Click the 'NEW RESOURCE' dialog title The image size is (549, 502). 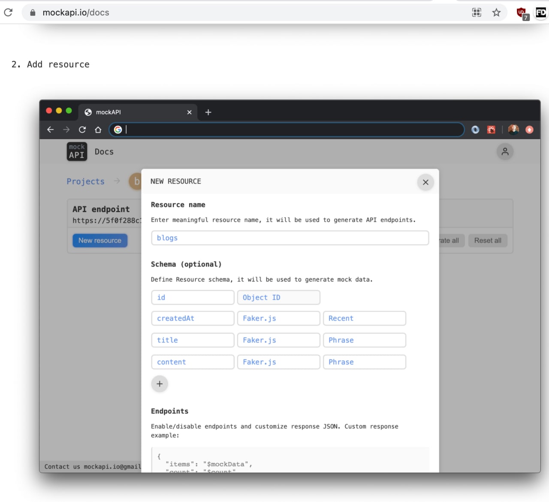click(176, 181)
